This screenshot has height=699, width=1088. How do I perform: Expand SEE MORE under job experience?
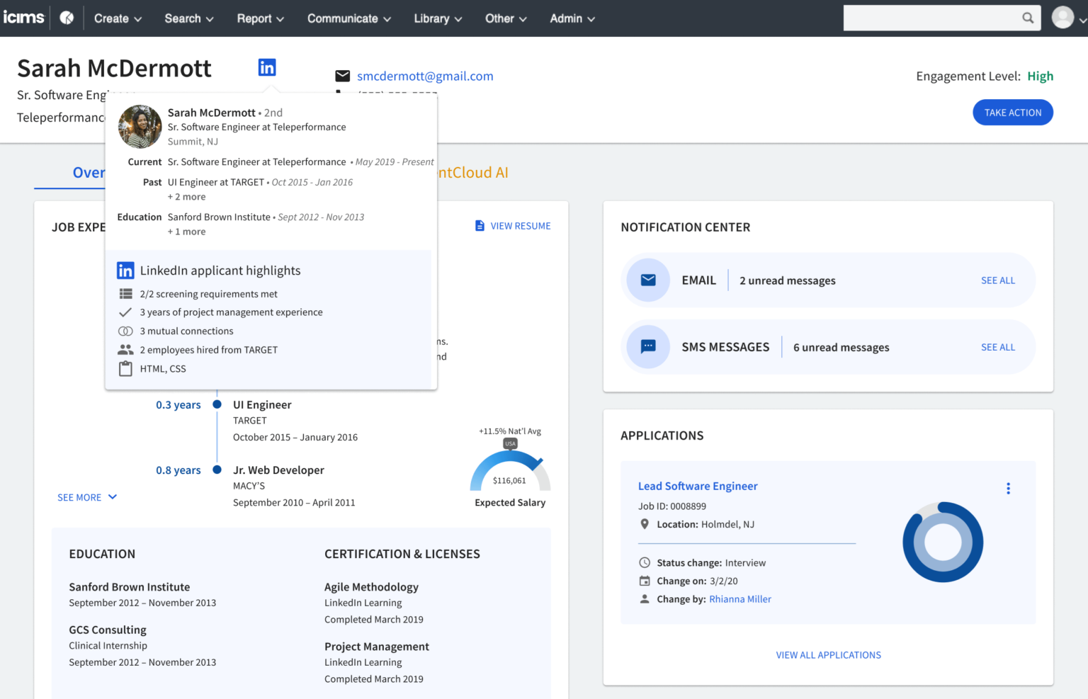pos(86,496)
